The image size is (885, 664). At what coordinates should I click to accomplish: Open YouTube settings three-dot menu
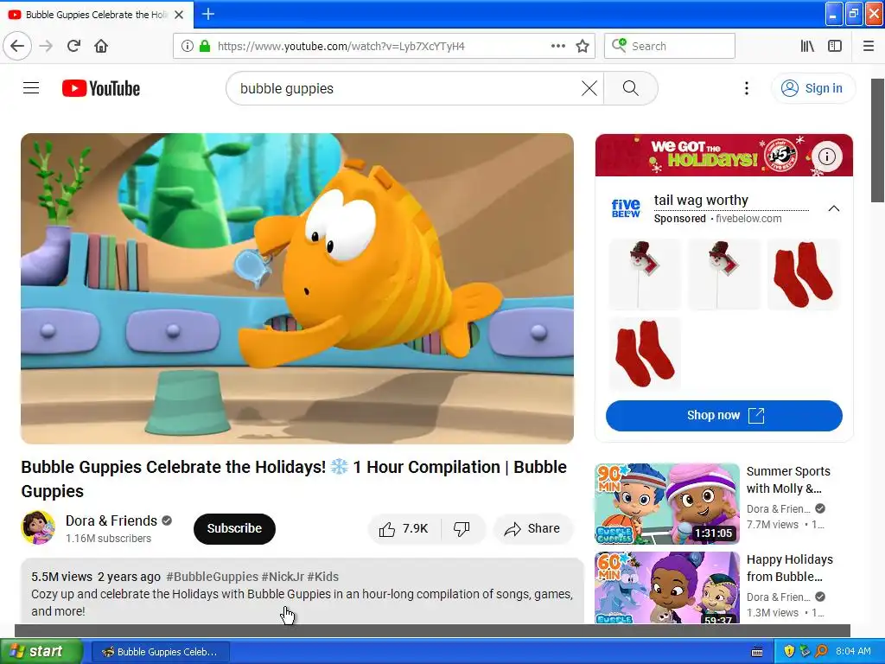point(746,88)
